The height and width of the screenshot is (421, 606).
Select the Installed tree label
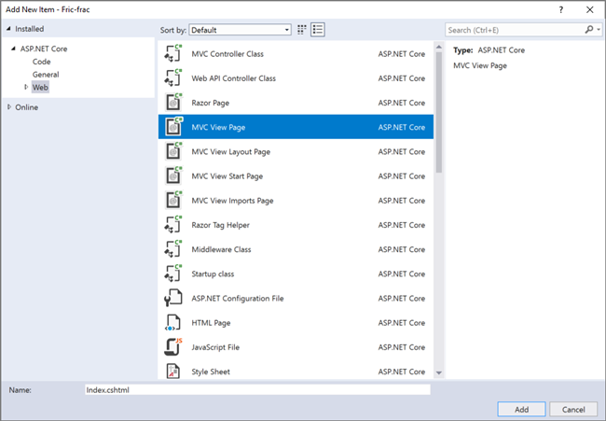pos(30,29)
